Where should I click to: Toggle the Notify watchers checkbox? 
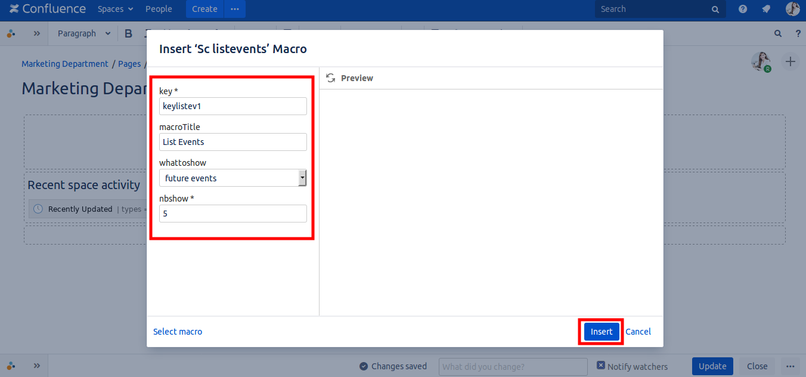tap(601, 366)
